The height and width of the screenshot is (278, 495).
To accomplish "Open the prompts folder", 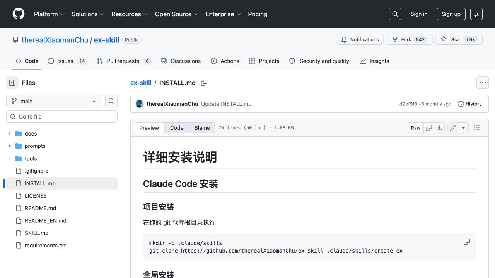I will (35, 146).
